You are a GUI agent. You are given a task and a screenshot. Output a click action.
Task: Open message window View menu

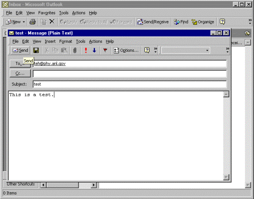(x=37, y=42)
